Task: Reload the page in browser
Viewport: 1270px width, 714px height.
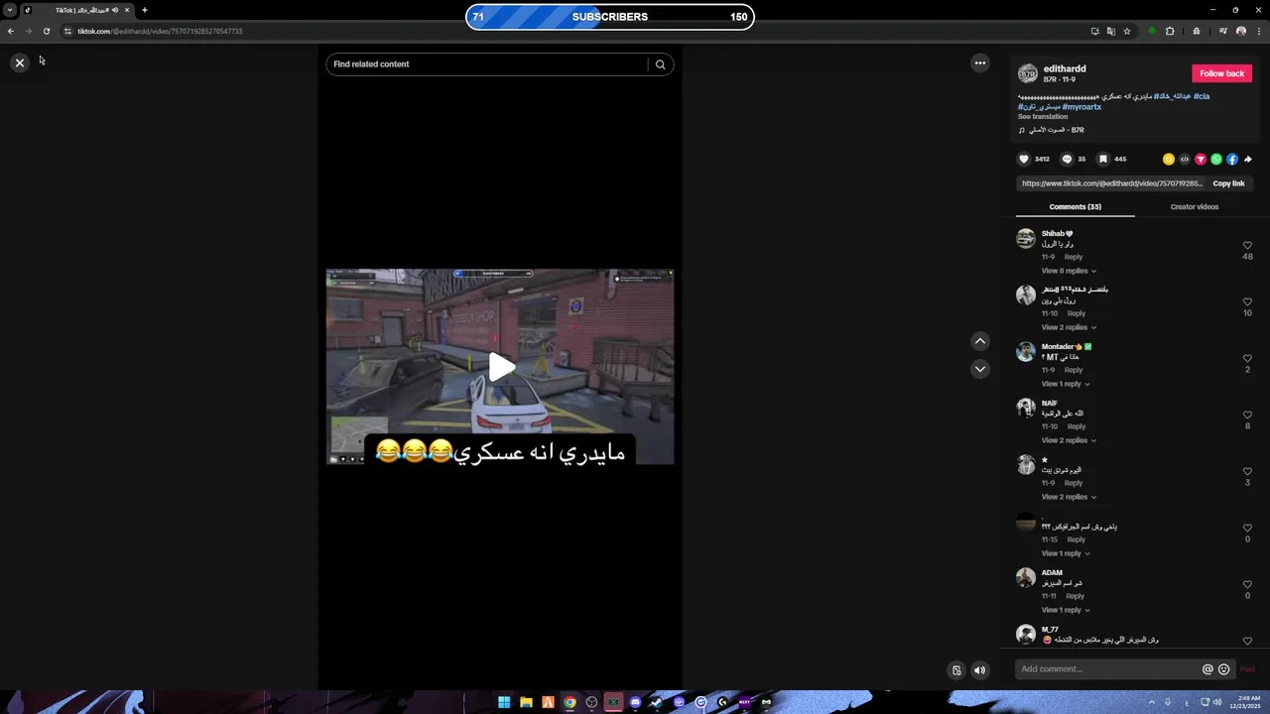Action: [46, 31]
